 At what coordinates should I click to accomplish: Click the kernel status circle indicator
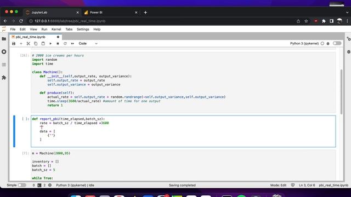click(x=322, y=44)
